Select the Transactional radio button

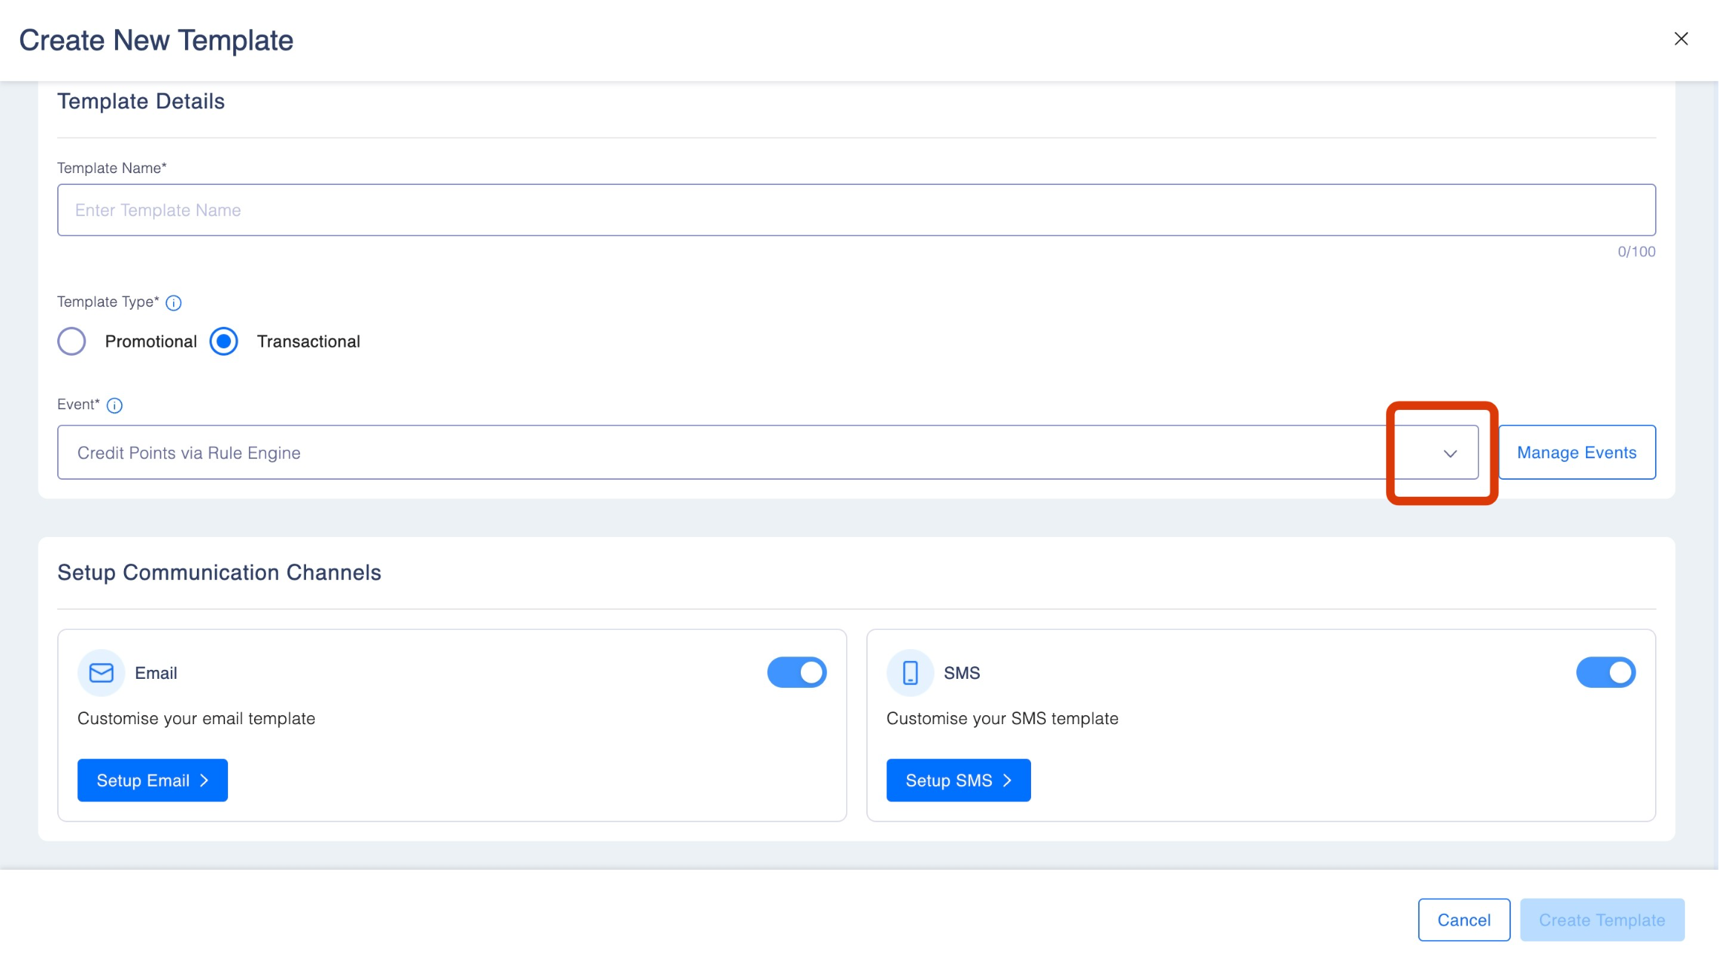(224, 342)
